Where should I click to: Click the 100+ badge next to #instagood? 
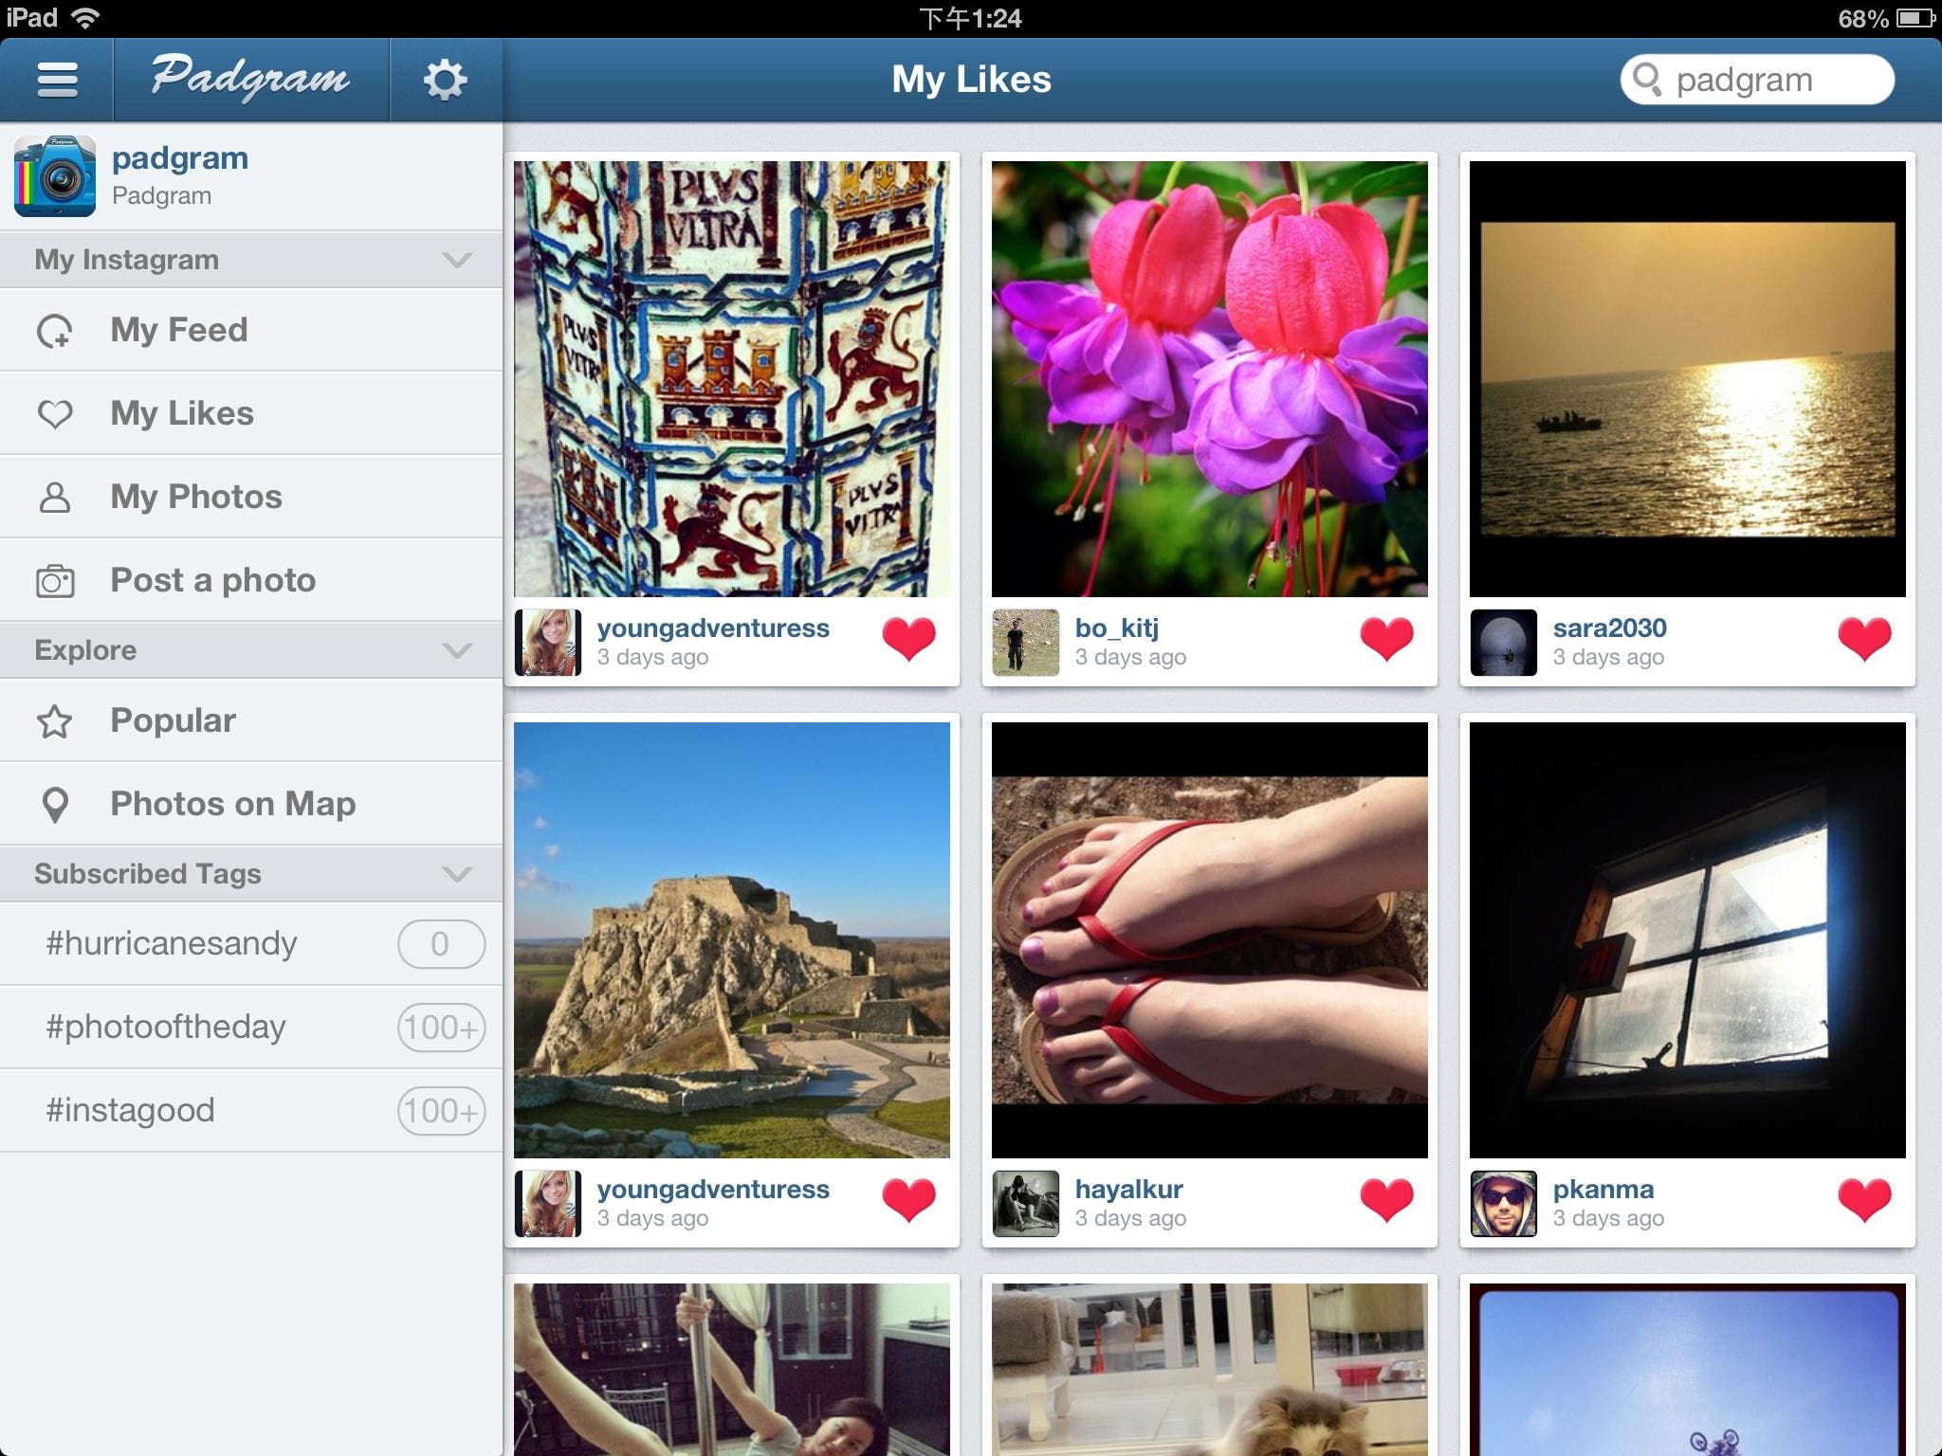441,1111
